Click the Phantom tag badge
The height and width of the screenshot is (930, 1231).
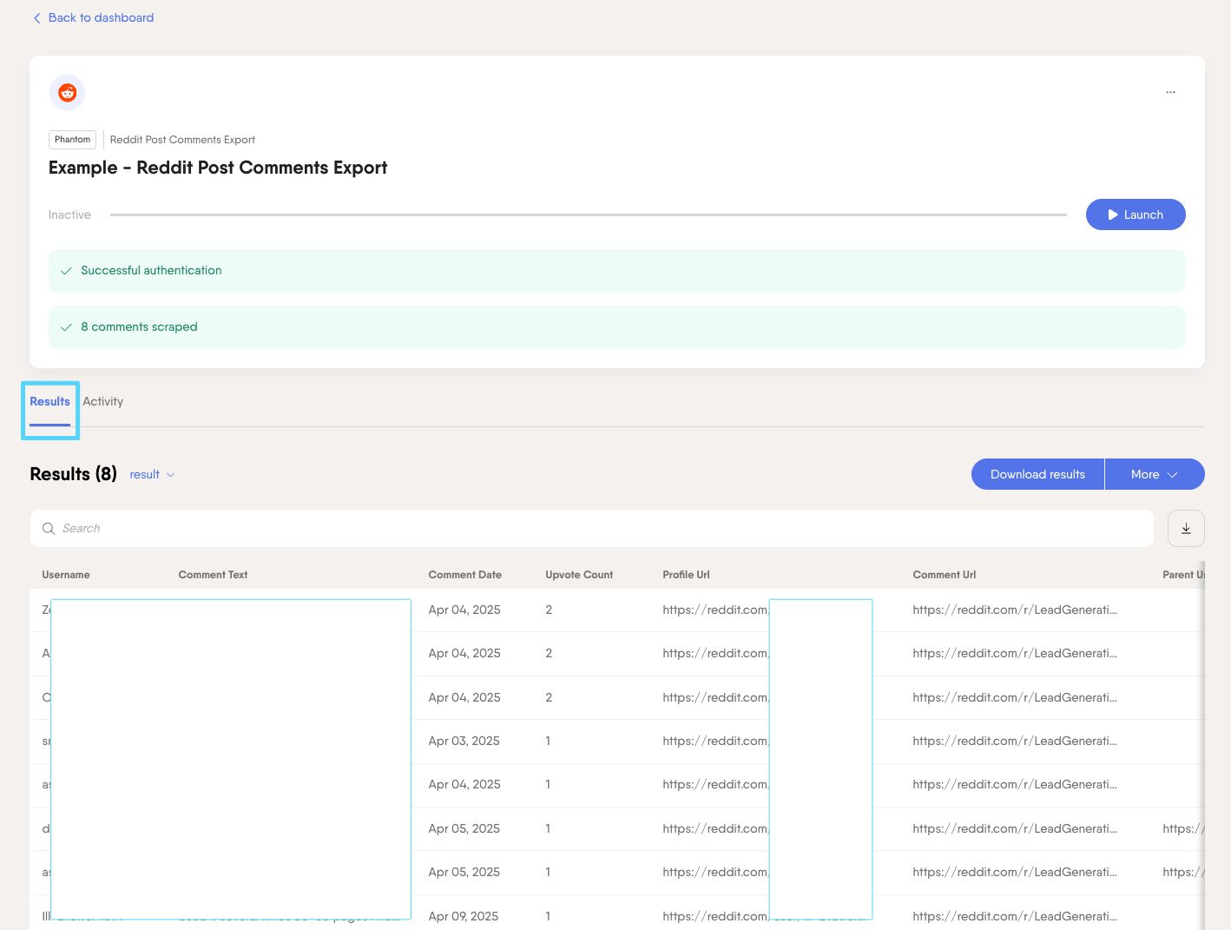[x=72, y=139]
